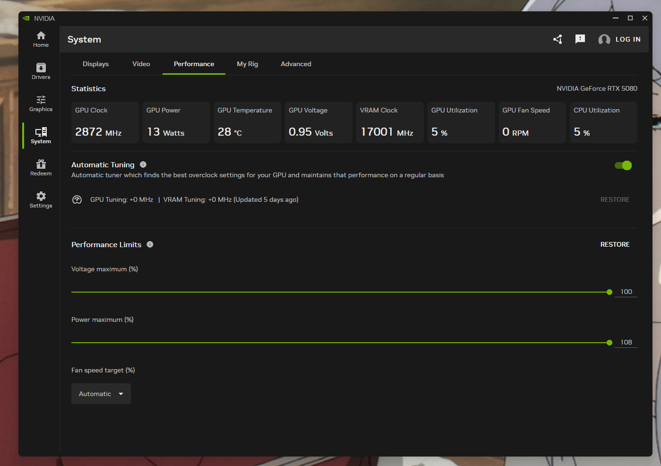
Task: Show info tooltip for Automatic Tuning
Action: coord(143,164)
